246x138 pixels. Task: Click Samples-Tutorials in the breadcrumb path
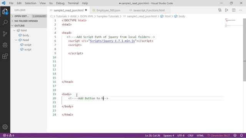pos(108,16)
